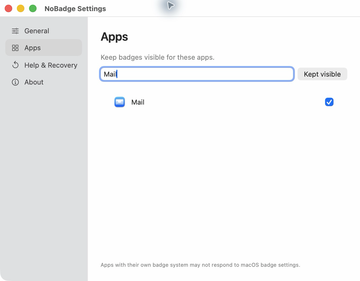Click the footer note about macOS badge settings

(x=200, y=265)
